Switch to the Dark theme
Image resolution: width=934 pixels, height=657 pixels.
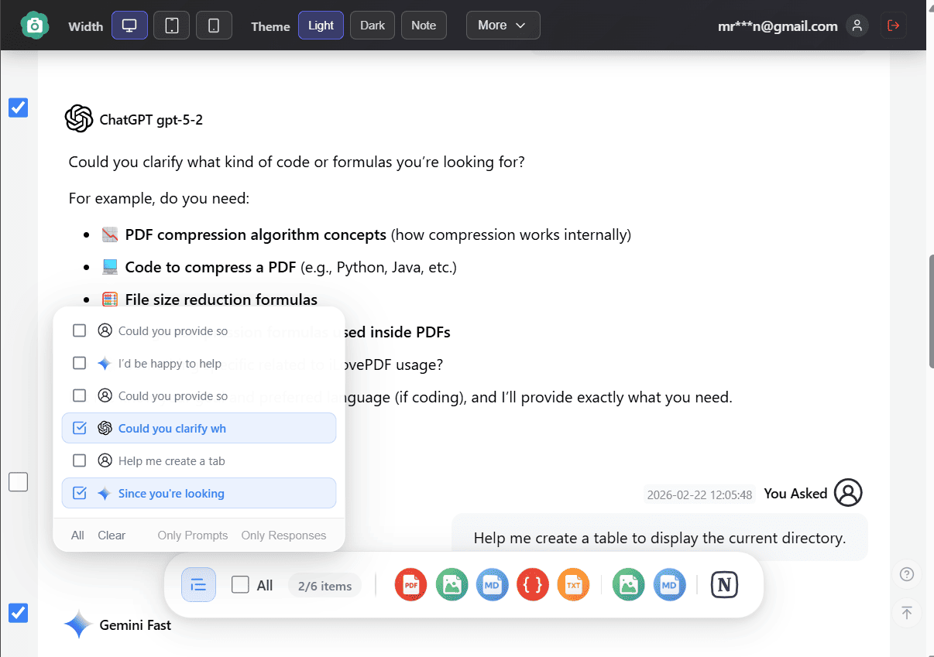point(372,25)
